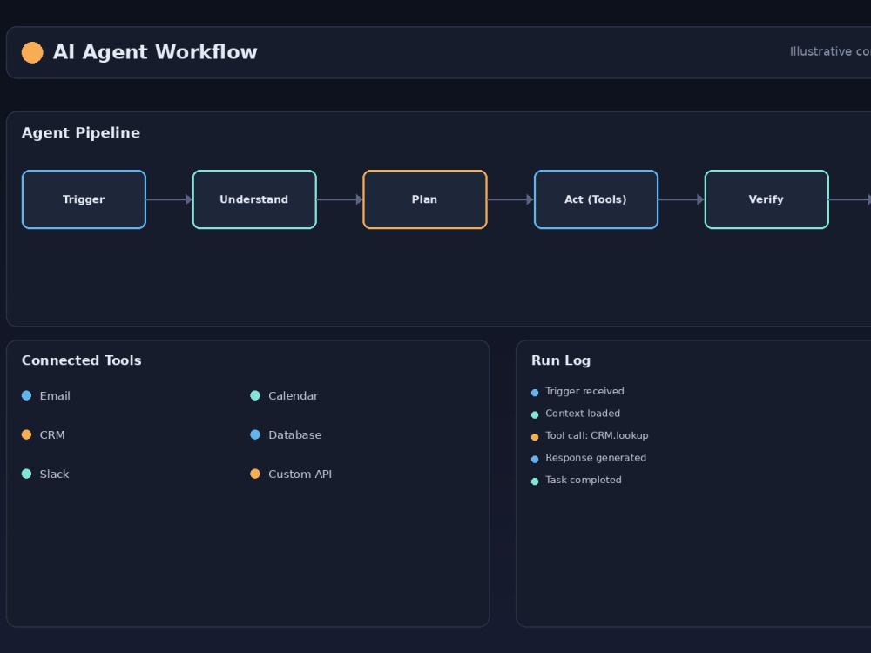Viewport: 871px width, 653px height.
Task: Click the Act (Tools) pipeline node
Action: coord(596,199)
